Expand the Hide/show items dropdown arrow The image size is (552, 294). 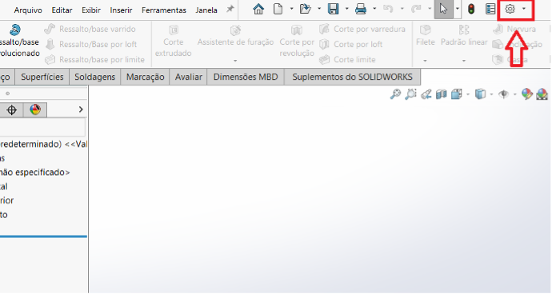tap(515, 94)
